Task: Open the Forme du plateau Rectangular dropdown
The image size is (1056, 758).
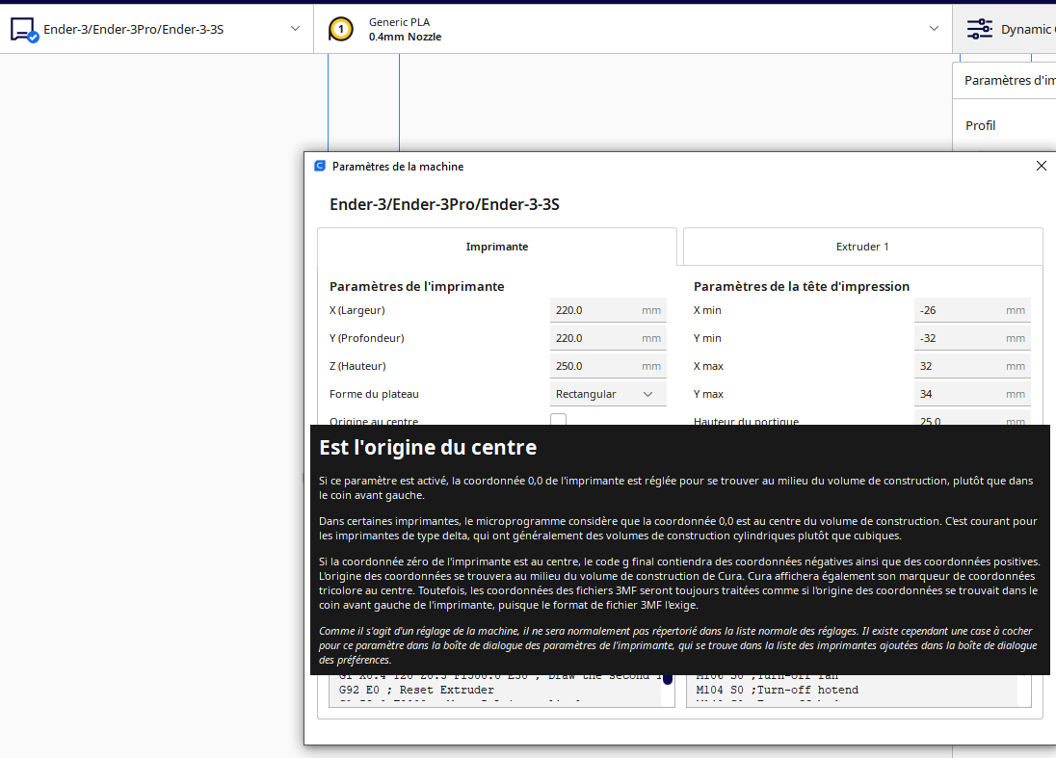Action: [x=608, y=394]
